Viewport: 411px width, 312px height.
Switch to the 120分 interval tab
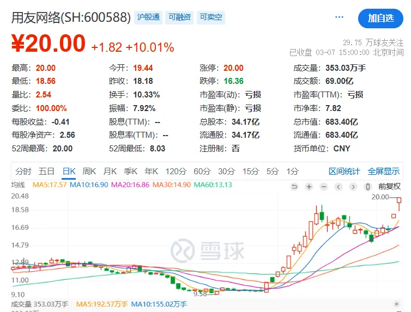(x=176, y=172)
